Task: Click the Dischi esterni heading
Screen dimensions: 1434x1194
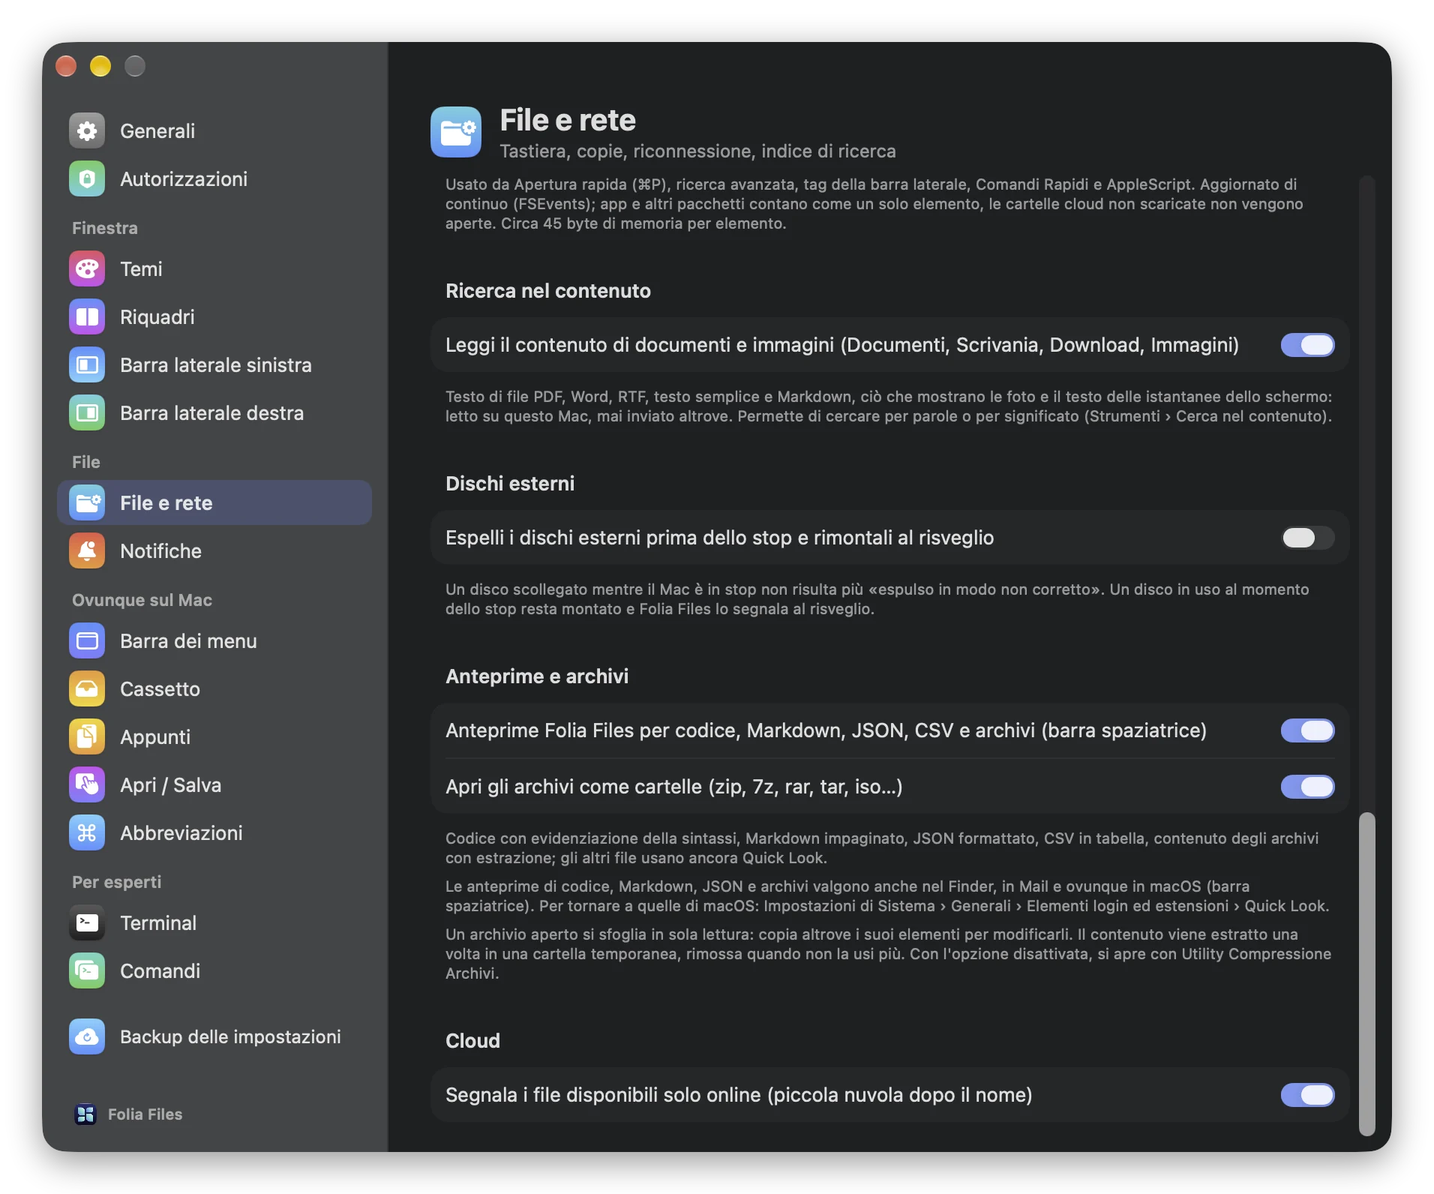Action: pyautogui.click(x=510, y=484)
